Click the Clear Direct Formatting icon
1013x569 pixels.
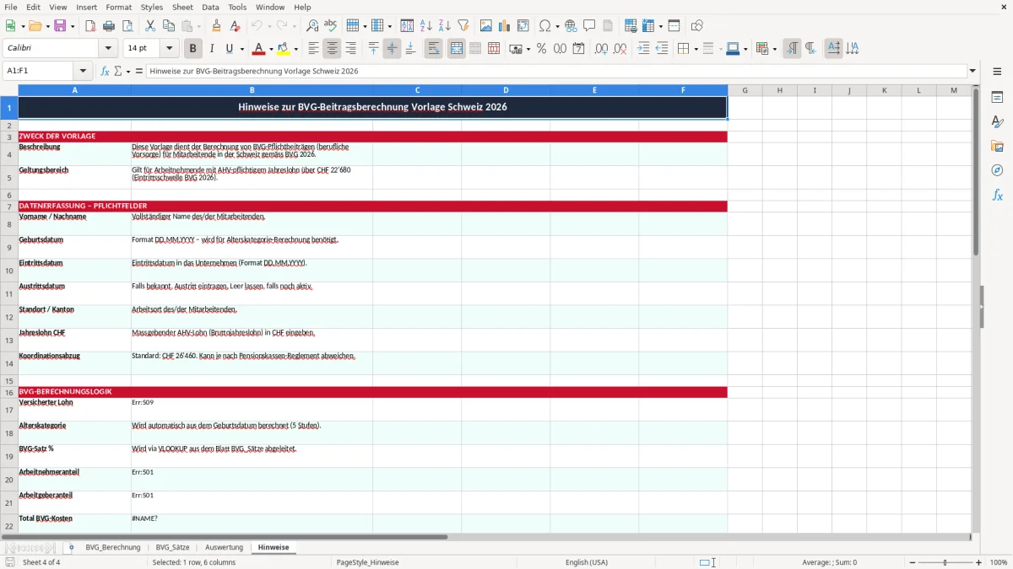(x=235, y=26)
